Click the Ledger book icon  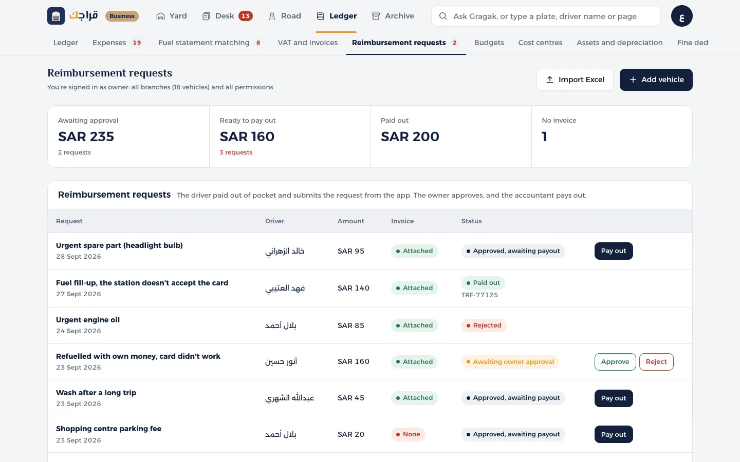[x=320, y=16]
